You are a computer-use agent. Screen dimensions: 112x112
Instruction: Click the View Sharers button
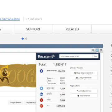84,96
